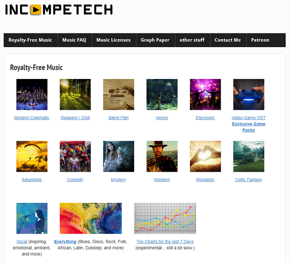Viewport: 290px width, 263px height.
Task: Follow the Western genre link
Action: [x=162, y=180]
